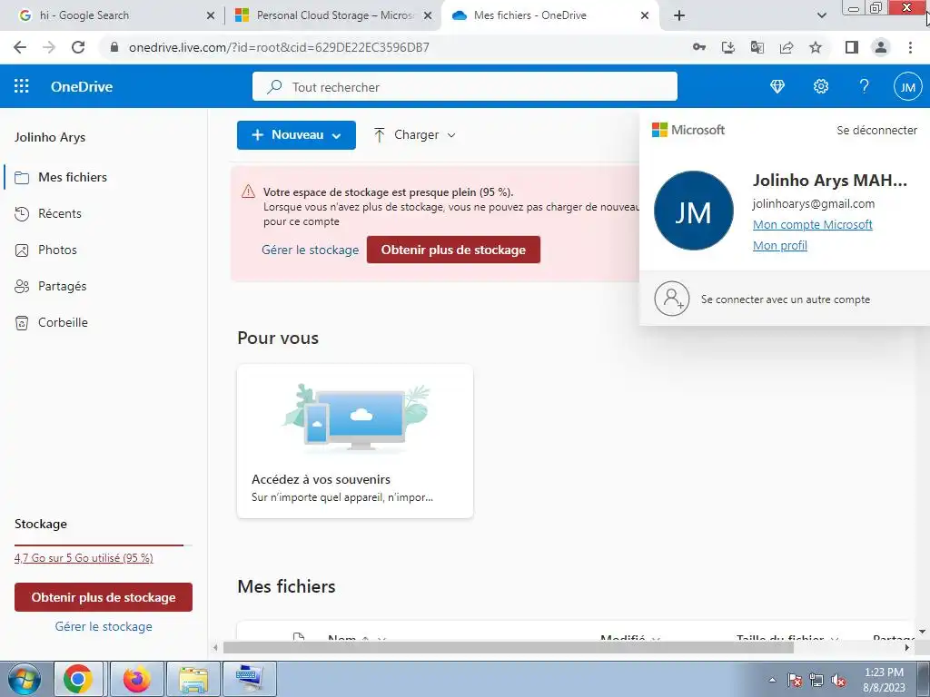The image size is (930, 697).
Task: Open the help question mark icon
Action: coord(865,86)
